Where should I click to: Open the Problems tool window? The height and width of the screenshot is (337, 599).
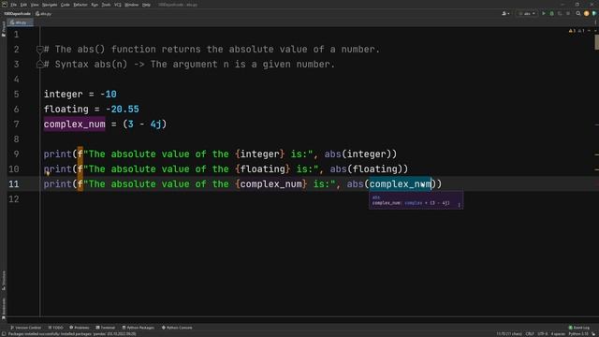[79, 328]
